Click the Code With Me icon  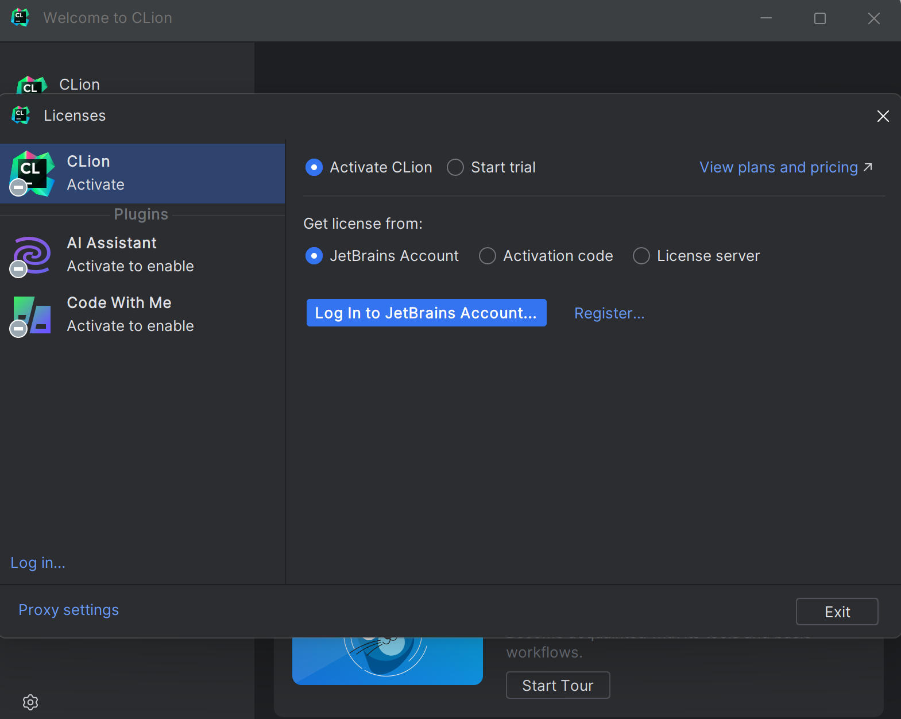pyautogui.click(x=32, y=315)
